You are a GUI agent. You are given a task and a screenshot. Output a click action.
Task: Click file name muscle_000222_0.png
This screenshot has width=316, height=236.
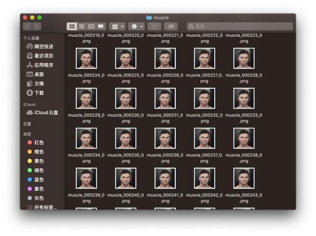click(x=205, y=38)
